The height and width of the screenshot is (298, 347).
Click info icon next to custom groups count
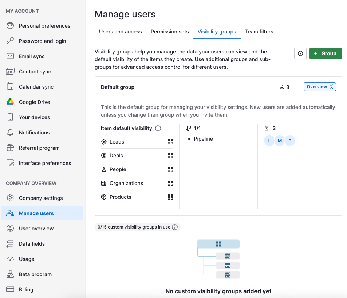175,227
